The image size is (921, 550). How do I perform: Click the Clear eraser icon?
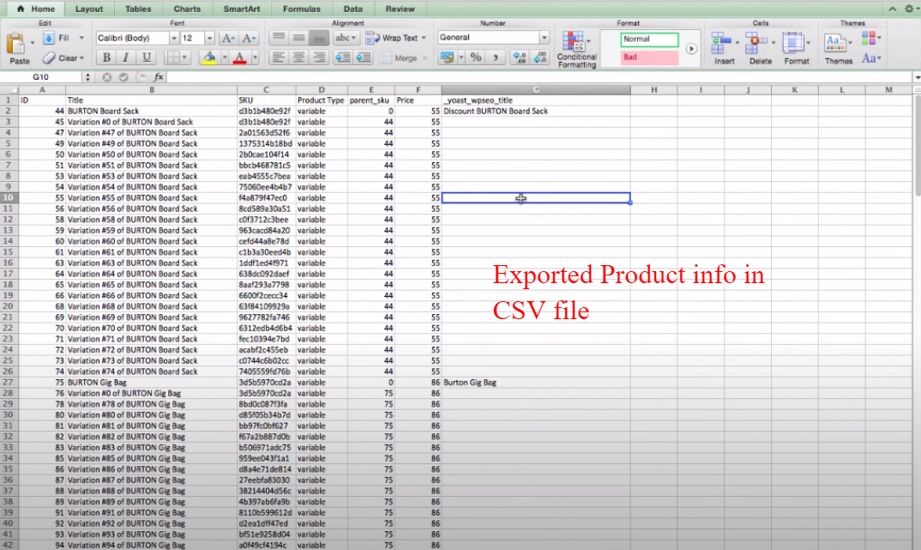[49, 57]
